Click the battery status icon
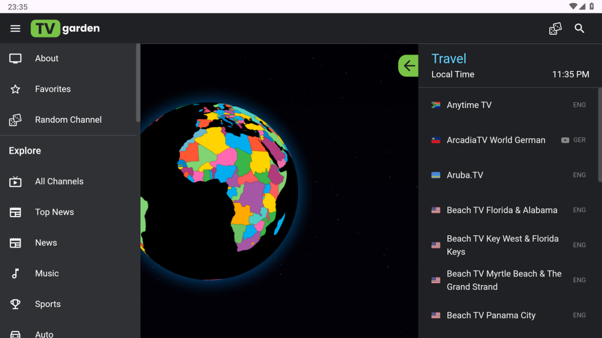The width and height of the screenshot is (602, 338). [591, 6]
